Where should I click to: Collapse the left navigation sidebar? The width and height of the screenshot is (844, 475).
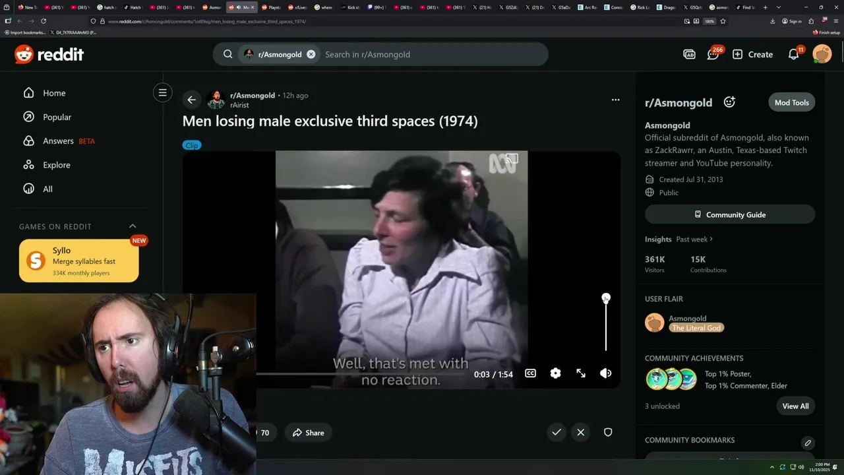[162, 92]
